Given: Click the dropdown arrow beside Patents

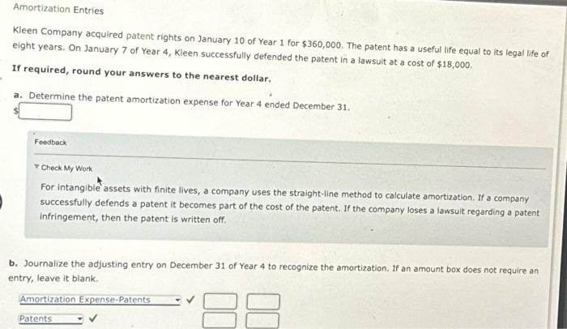Looking at the screenshot, I should tap(80, 318).
